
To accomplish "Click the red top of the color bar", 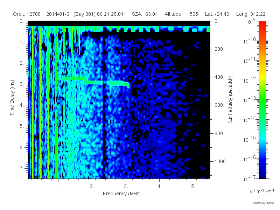I will click(262, 25).
